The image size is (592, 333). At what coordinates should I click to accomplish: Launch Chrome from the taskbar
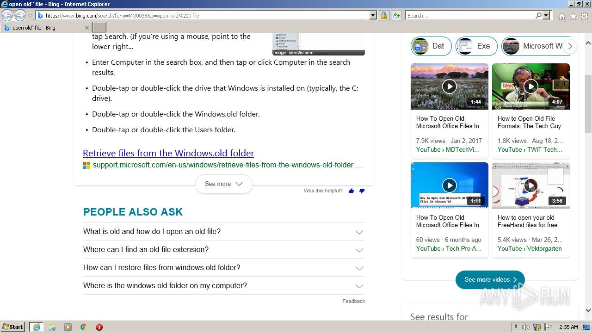tap(83, 327)
